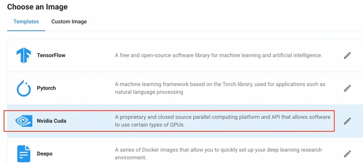Click the Nvidia Cuda description text

(x=222, y=121)
